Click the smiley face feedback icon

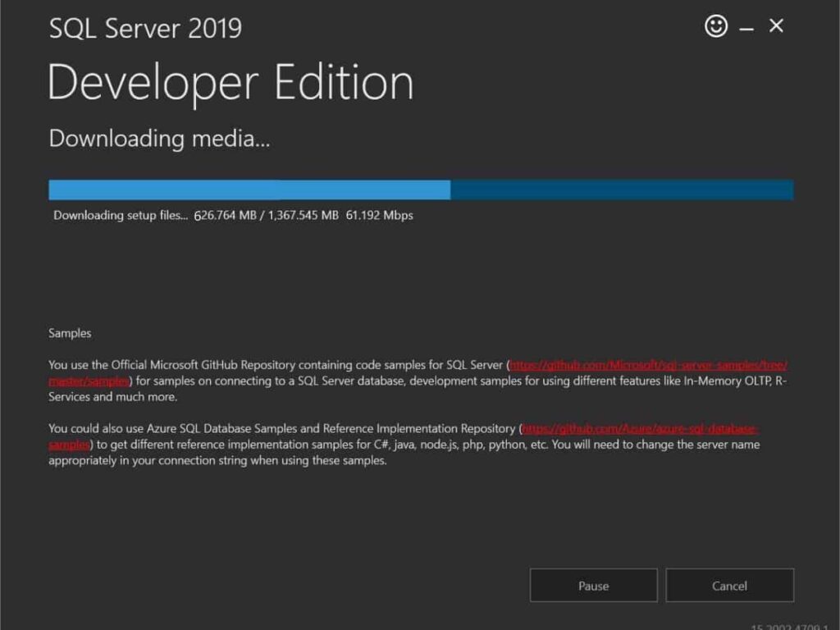715,25
